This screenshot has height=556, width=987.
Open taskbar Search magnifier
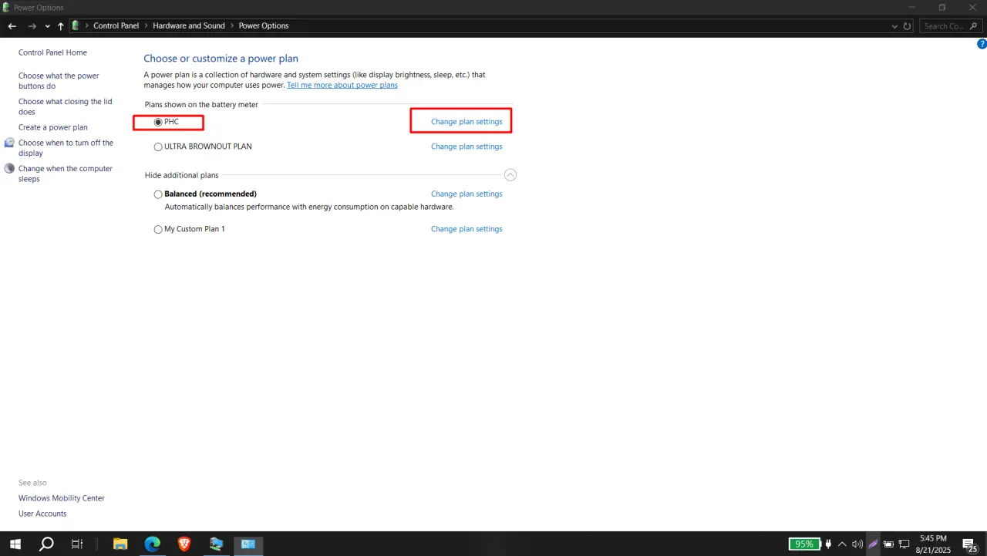point(46,544)
